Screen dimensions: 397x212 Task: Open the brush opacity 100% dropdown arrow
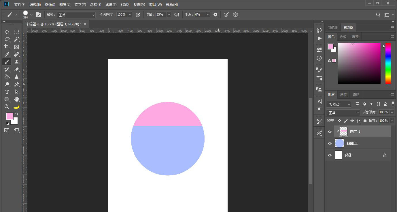coord(130,14)
